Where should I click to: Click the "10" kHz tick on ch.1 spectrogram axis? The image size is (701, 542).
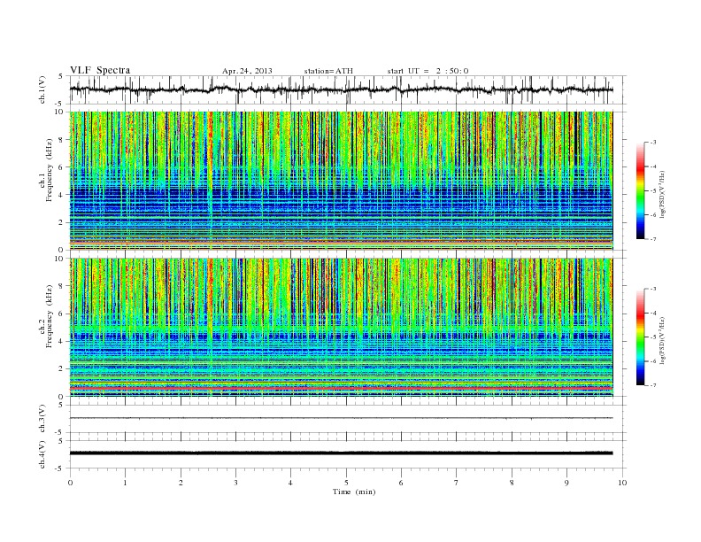pos(59,112)
